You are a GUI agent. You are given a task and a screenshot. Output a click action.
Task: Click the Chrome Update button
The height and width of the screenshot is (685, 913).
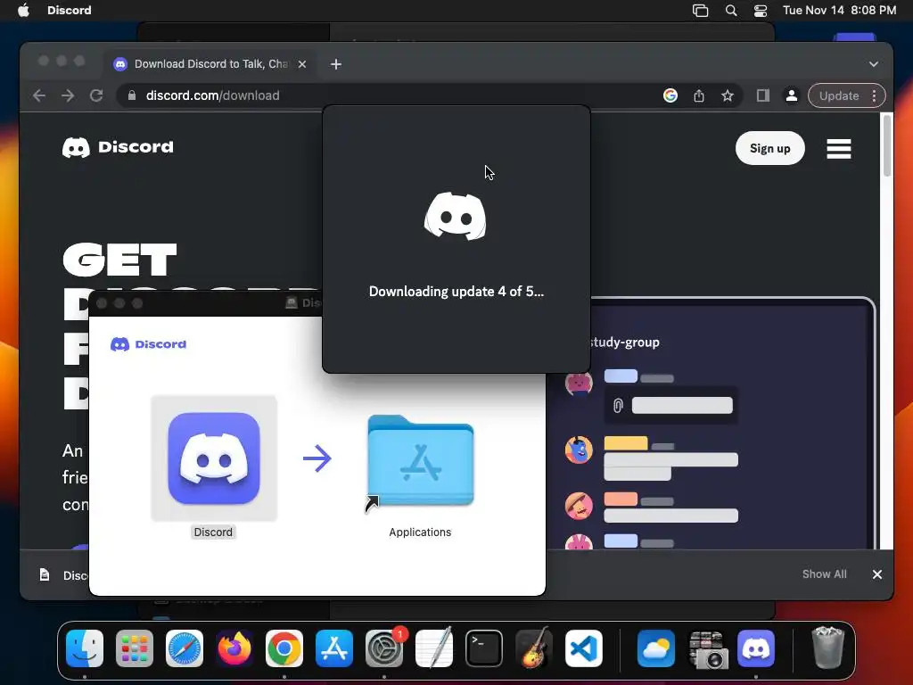pos(838,95)
